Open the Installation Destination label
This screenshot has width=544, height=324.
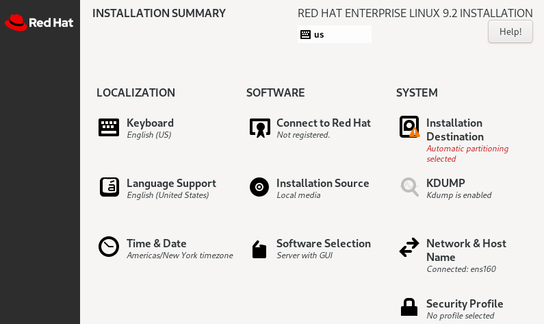pyautogui.click(x=454, y=129)
